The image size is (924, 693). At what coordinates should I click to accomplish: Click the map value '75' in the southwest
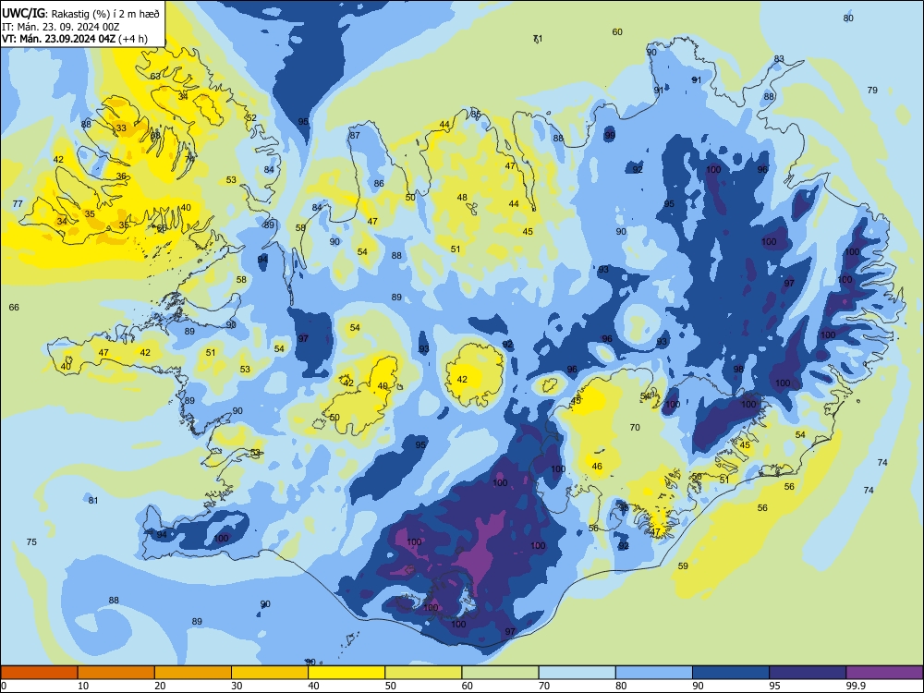coord(31,541)
